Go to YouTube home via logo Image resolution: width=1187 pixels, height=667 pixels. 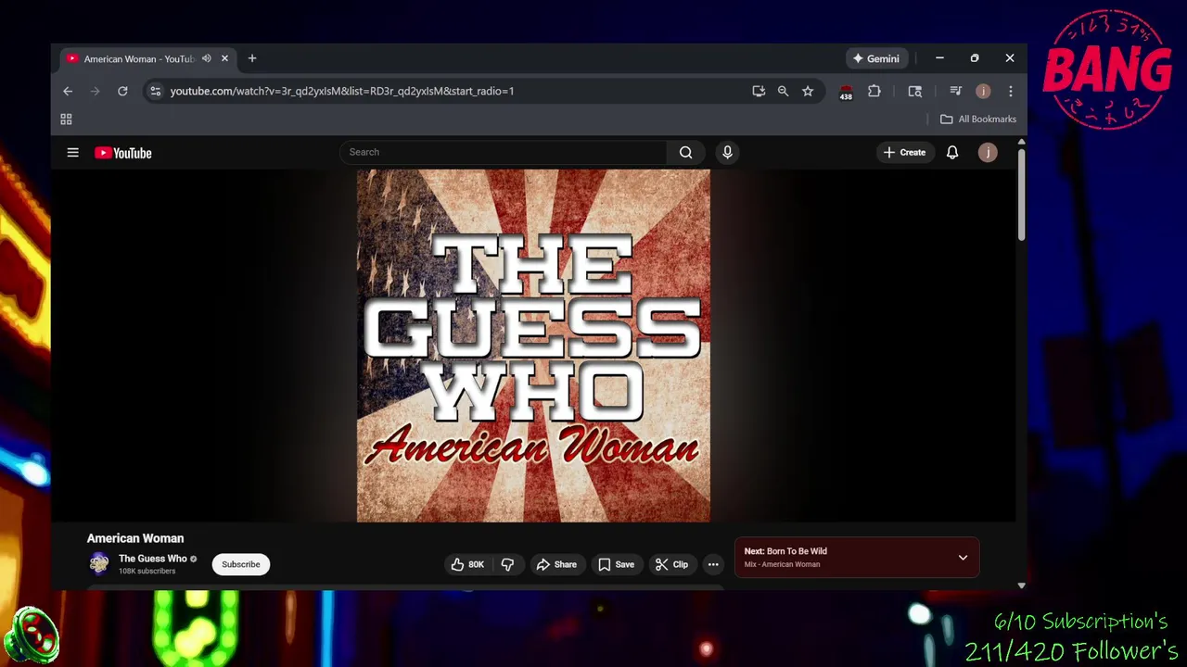coord(122,153)
